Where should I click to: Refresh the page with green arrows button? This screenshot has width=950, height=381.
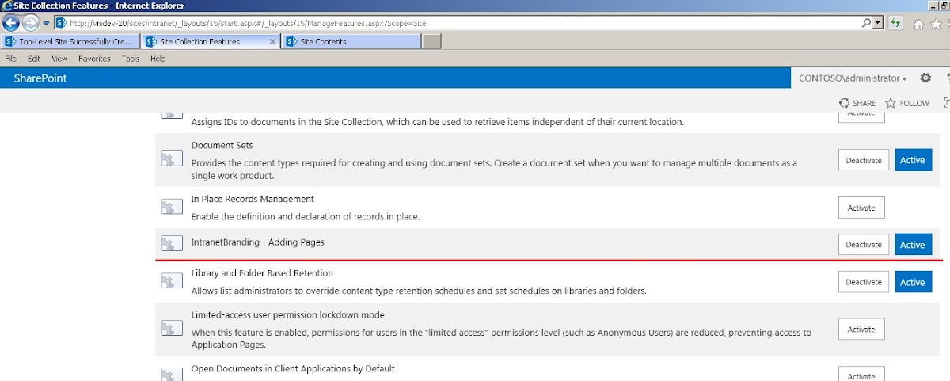[x=895, y=23]
